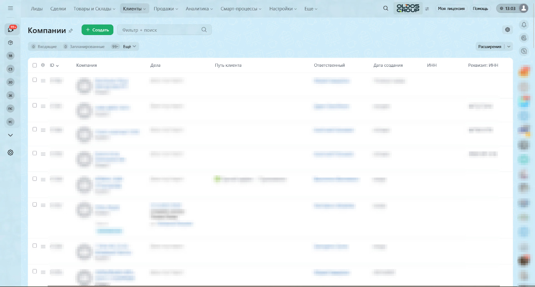The height and width of the screenshot is (287, 535).
Task: Open the Аналитика menu
Action: 199,8
